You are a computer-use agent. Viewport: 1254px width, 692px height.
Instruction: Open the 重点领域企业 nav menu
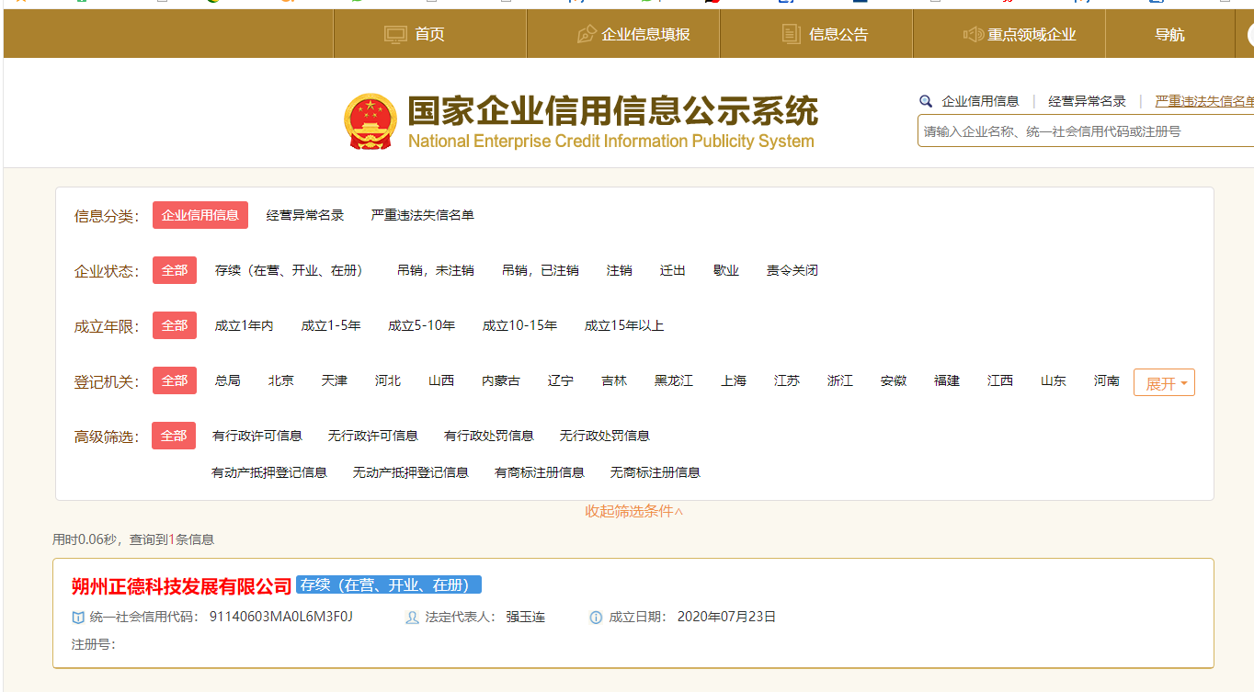coord(1009,34)
